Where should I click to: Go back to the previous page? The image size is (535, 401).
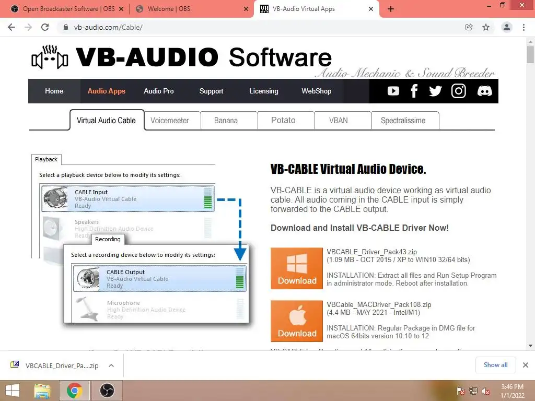[x=11, y=27]
